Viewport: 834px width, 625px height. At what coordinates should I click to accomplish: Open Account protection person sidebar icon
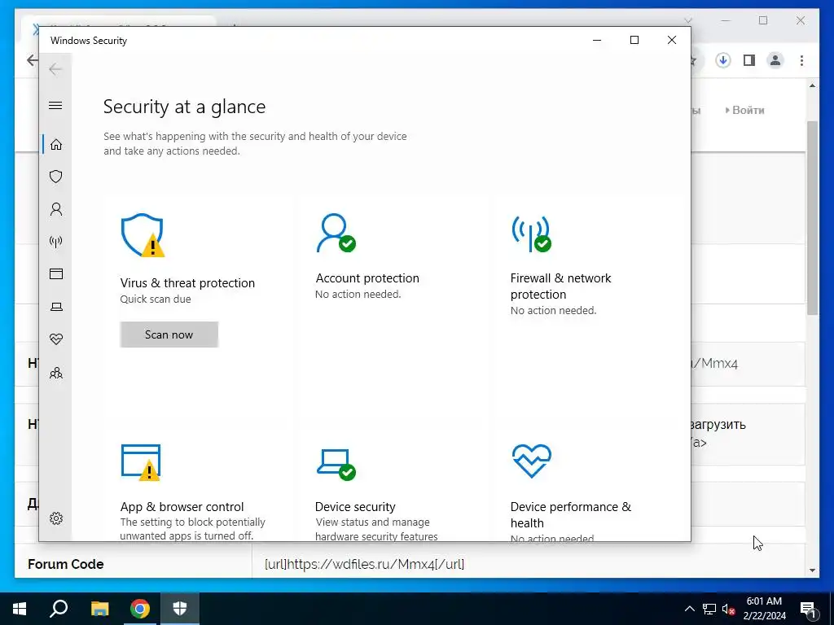coord(56,209)
